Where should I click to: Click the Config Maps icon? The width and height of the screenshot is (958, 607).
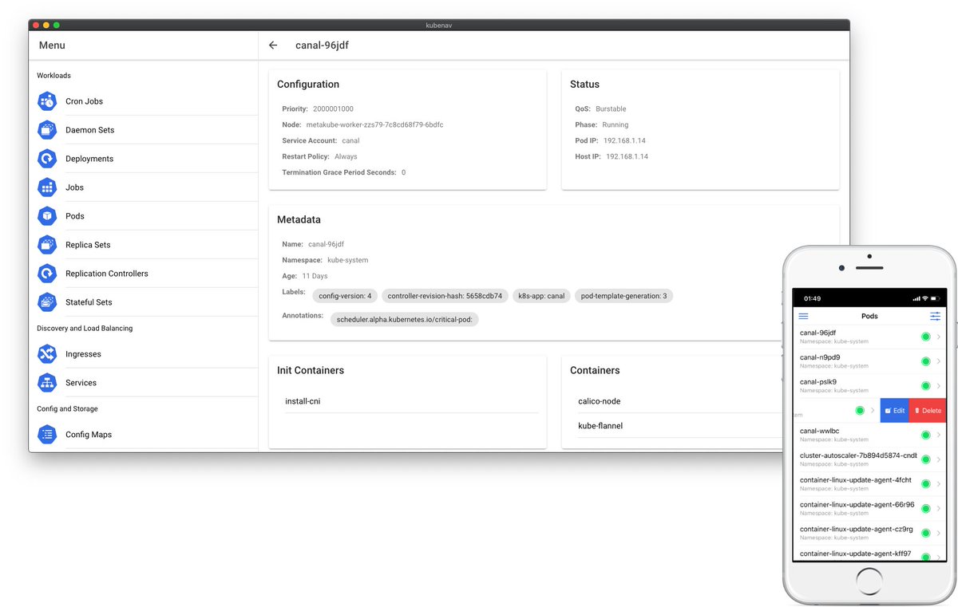tap(48, 435)
